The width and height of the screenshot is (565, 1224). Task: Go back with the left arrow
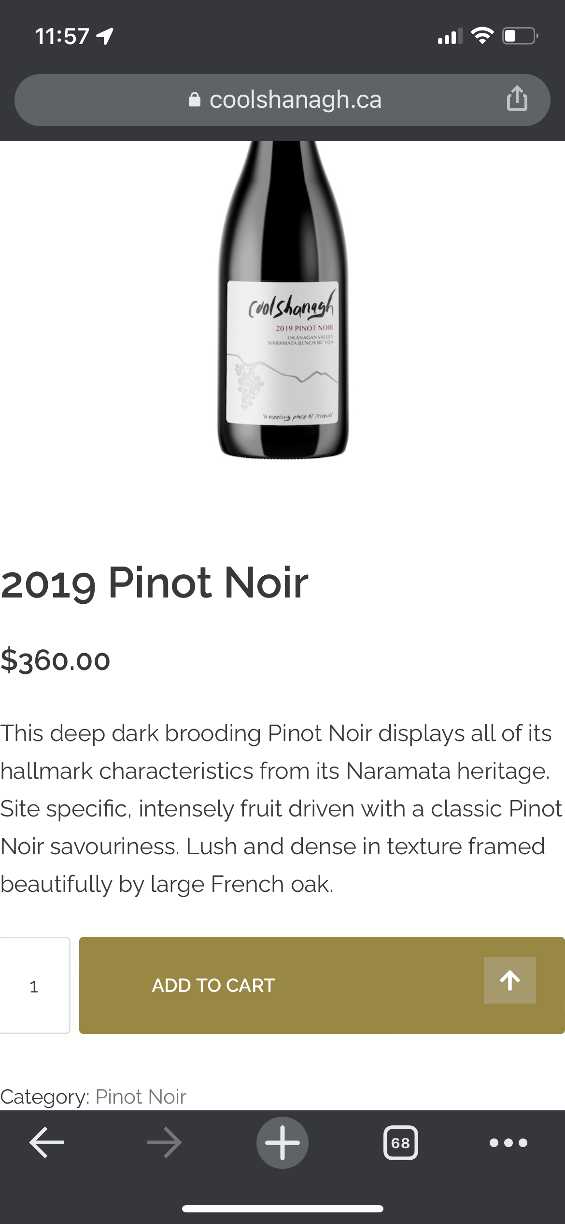tap(46, 1143)
